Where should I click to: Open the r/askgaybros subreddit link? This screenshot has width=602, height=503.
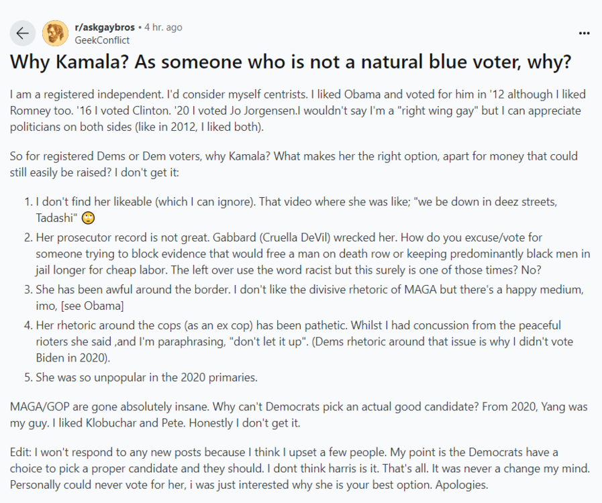pyautogui.click(x=105, y=27)
